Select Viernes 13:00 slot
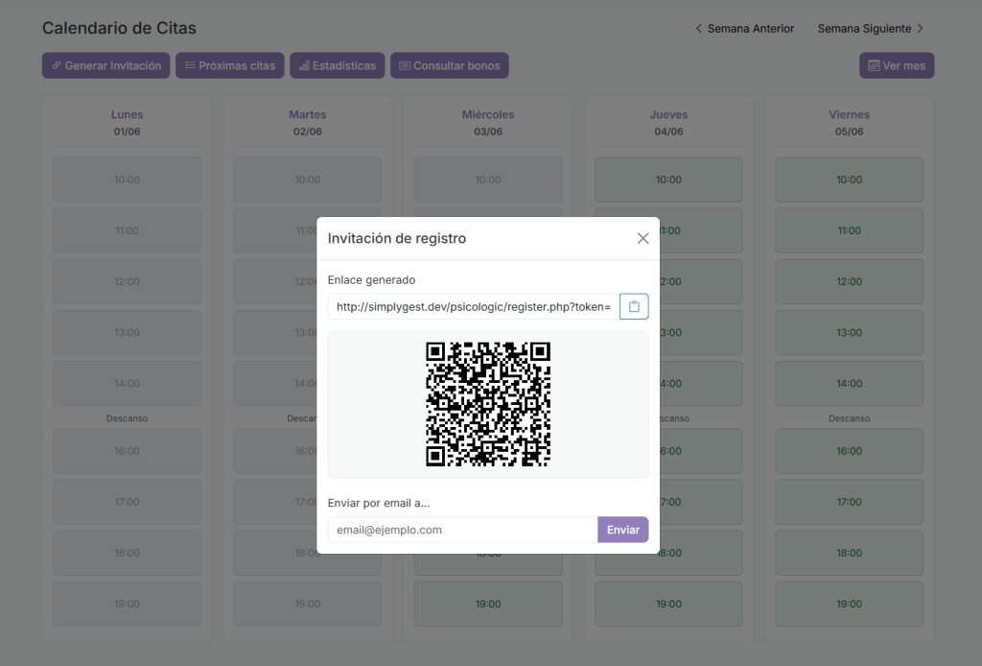The image size is (982, 666). click(x=850, y=332)
